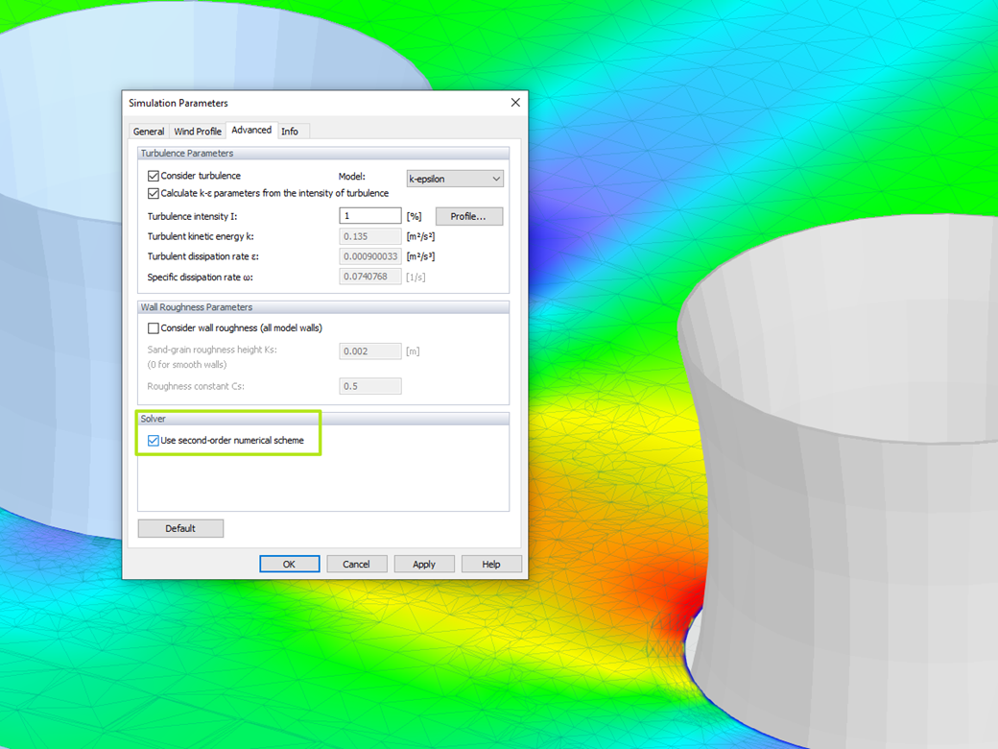Image resolution: width=998 pixels, height=749 pixels.
Task: Open the turbulence intensity Profile dialog
Action: coord(468,215)
